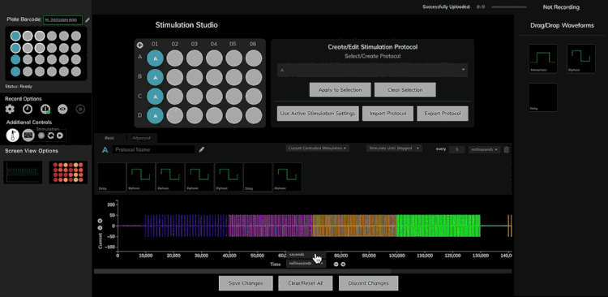Click Clear Selection button
The height and width of the screenshot is (297, 608).
(405, 90)
